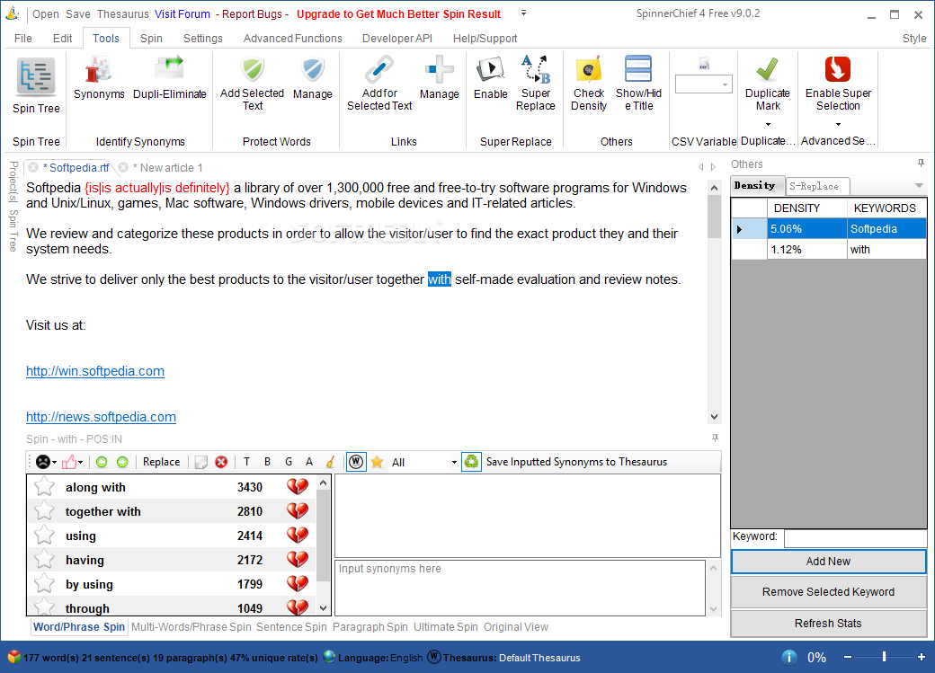The image size is (935, 673).
Task: Open the thumbs up dropdown arrow
Action: point(81,463)
